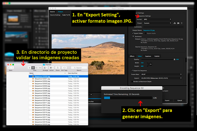Viewport: 197px width, 131px height.
Task: Open the Frame Rate dropdown
Action: (x=161, y=74)
